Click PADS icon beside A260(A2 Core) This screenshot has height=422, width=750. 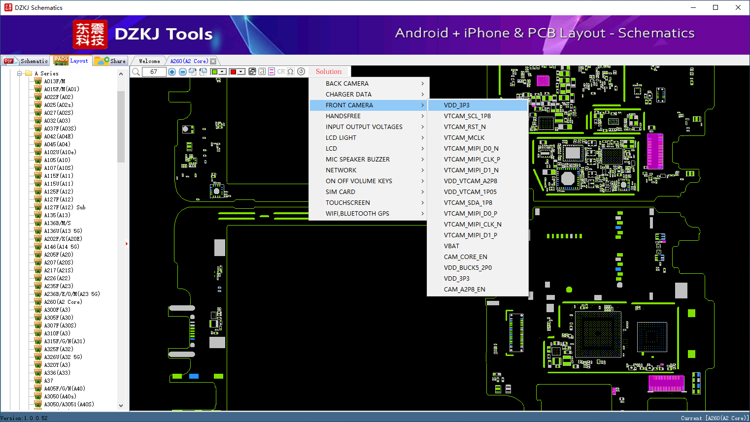[38, 302]
